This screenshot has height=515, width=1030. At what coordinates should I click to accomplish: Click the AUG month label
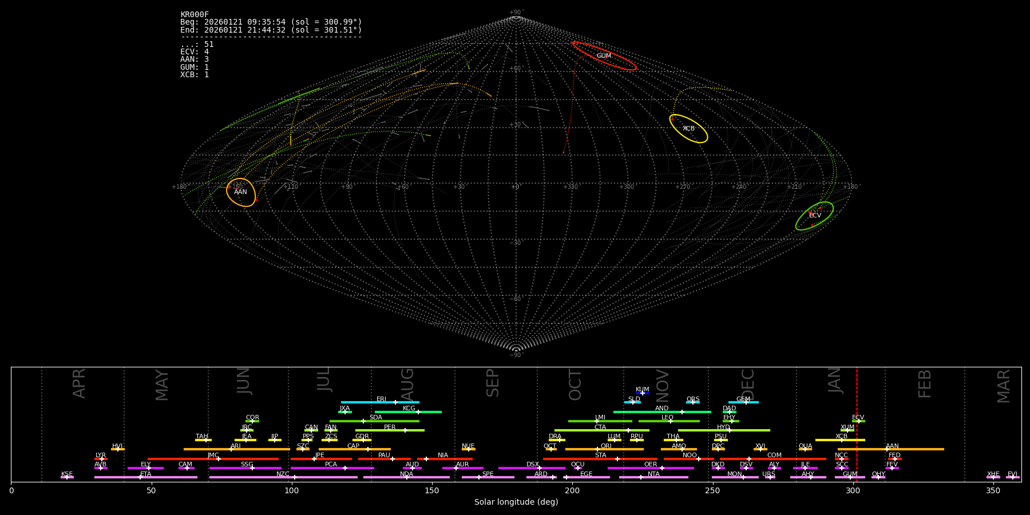pos(407,383)
